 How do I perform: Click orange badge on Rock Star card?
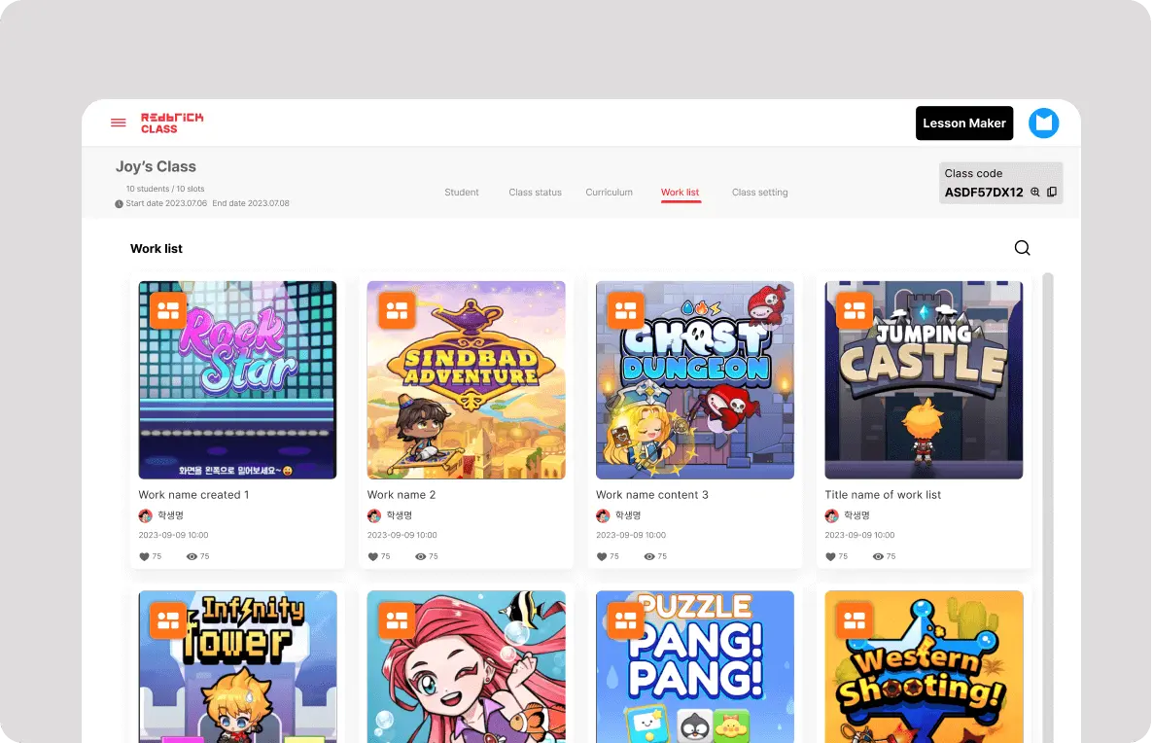[168, 310]
